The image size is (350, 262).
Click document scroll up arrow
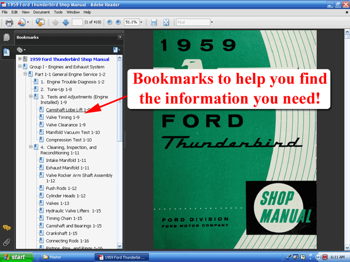pyautogui.click(x=347, y=31)
